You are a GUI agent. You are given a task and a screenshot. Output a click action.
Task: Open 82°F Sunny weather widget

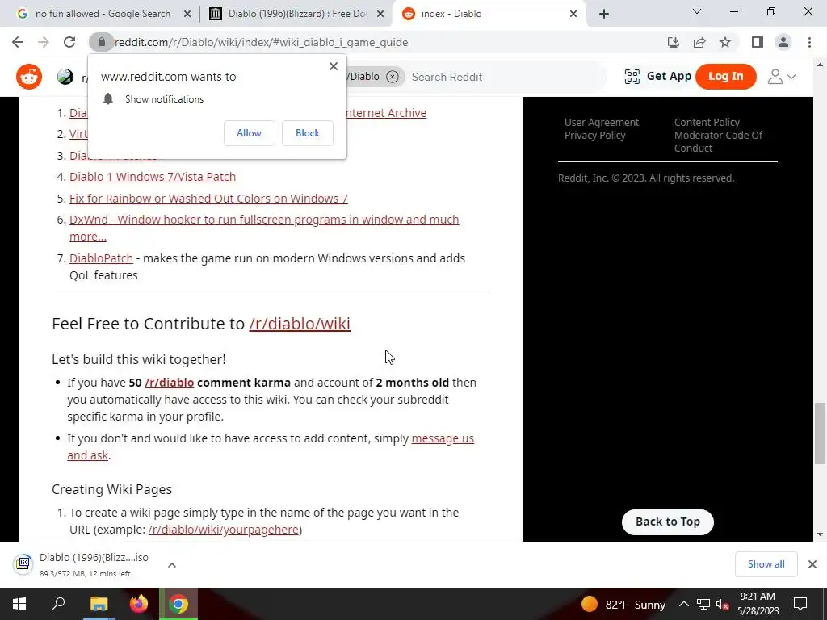623,604
